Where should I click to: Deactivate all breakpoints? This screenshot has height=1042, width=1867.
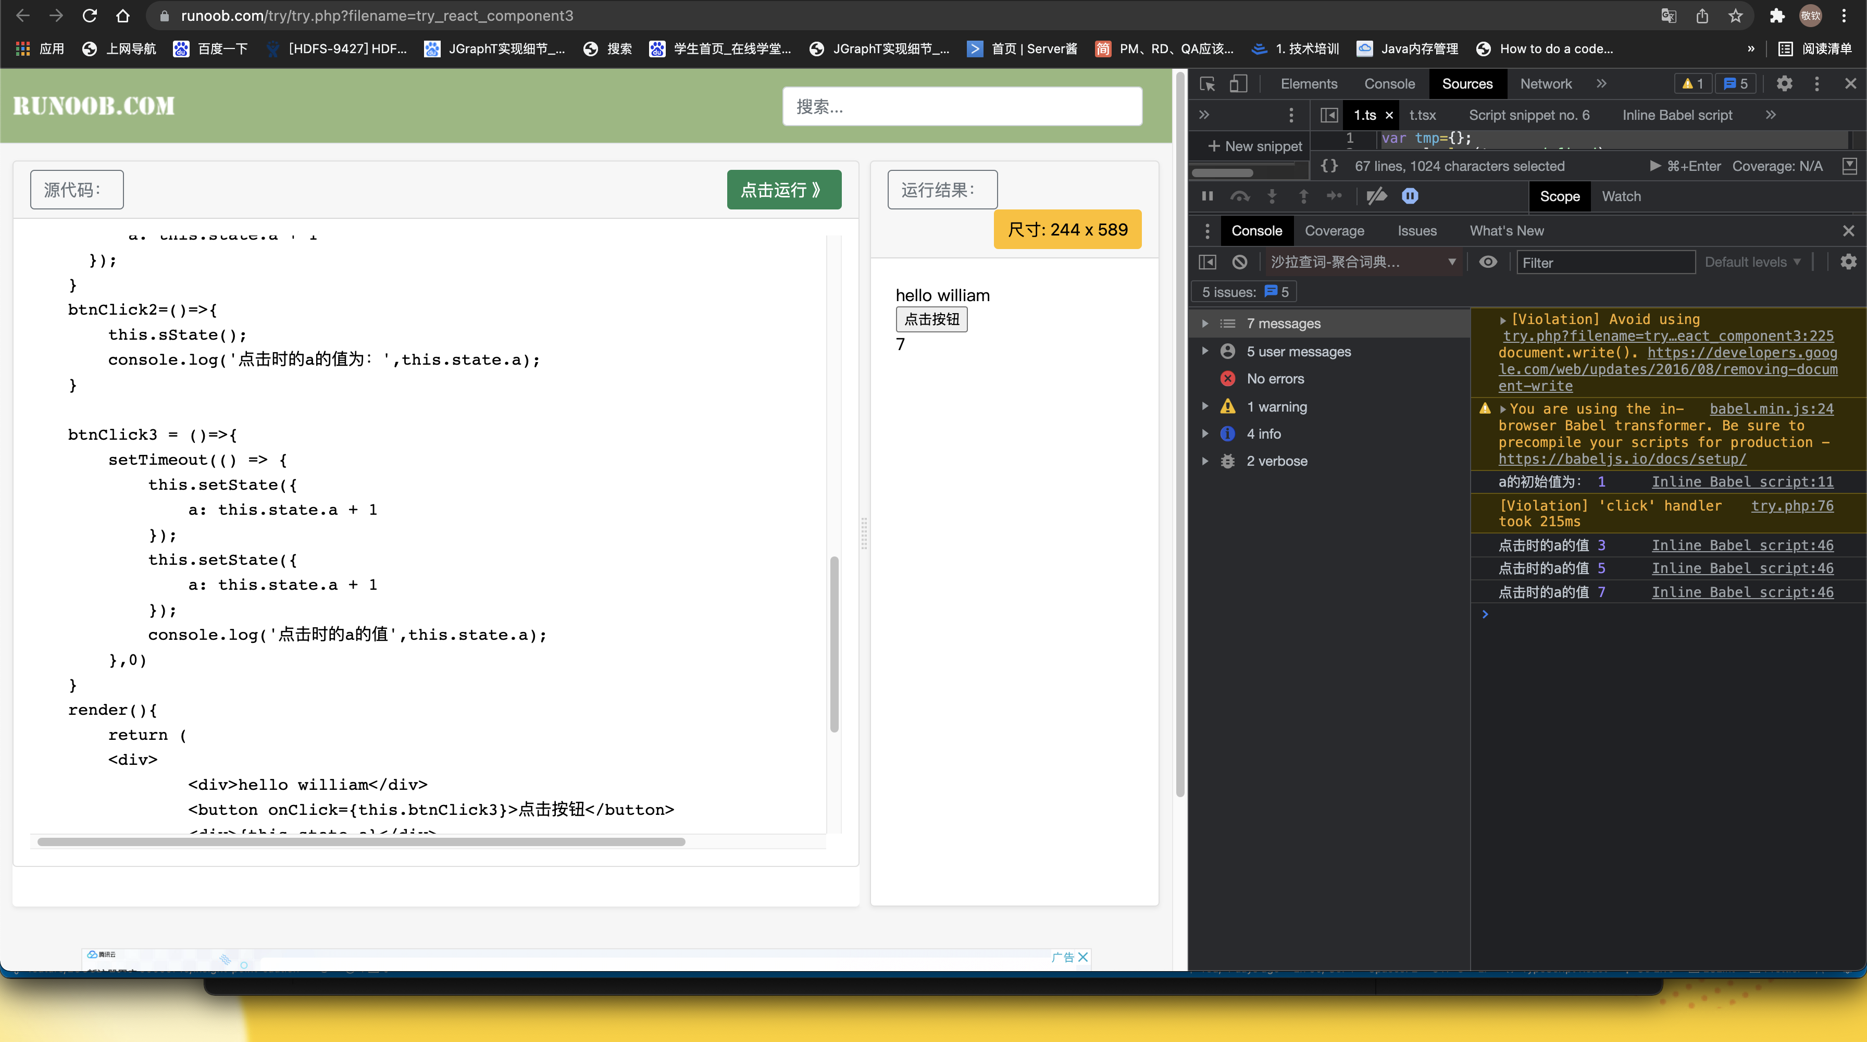click(1376, 196)
